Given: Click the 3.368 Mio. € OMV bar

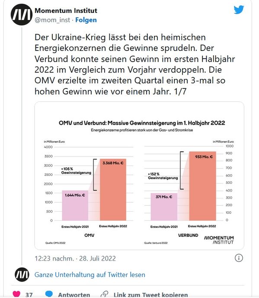Looking at the screenshot, I should 113,189.
